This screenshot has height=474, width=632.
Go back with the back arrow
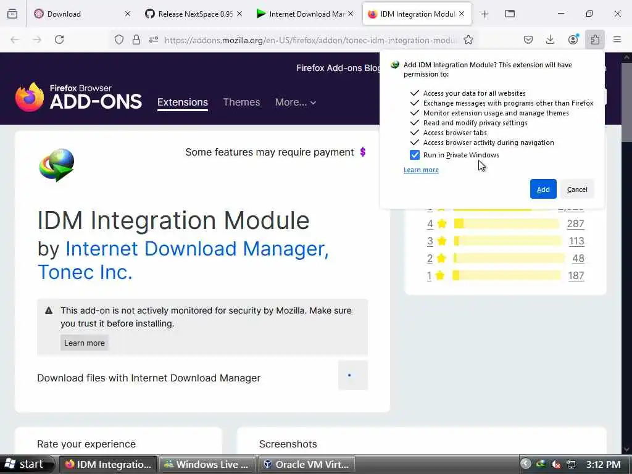(15, 39)
